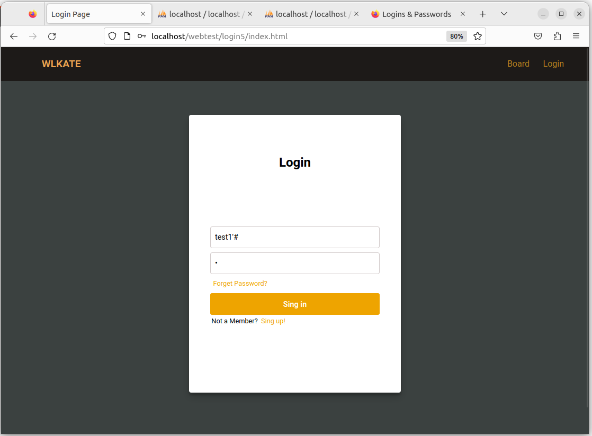Open the Board nav link
Viewport: 592px width, 436px height.
[x=518, y=63]
